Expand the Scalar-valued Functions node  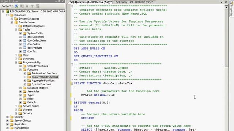[25, 77]
